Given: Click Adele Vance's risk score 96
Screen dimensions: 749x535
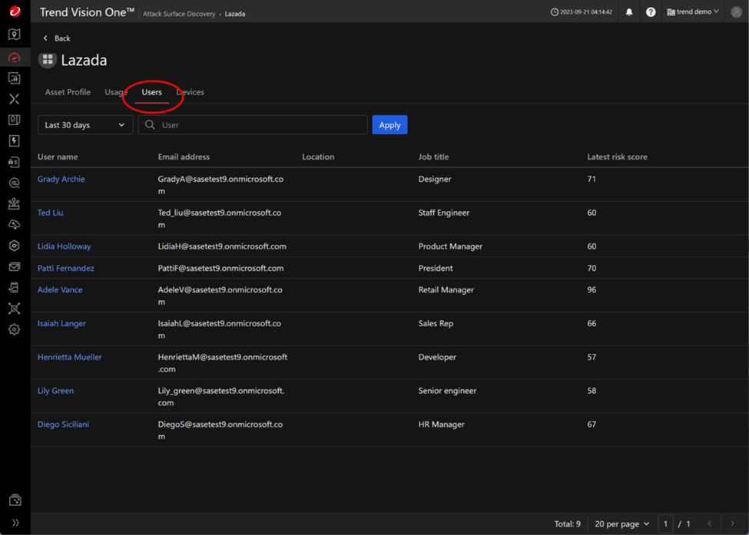Looking at the screenshot, I should [592, 289].
